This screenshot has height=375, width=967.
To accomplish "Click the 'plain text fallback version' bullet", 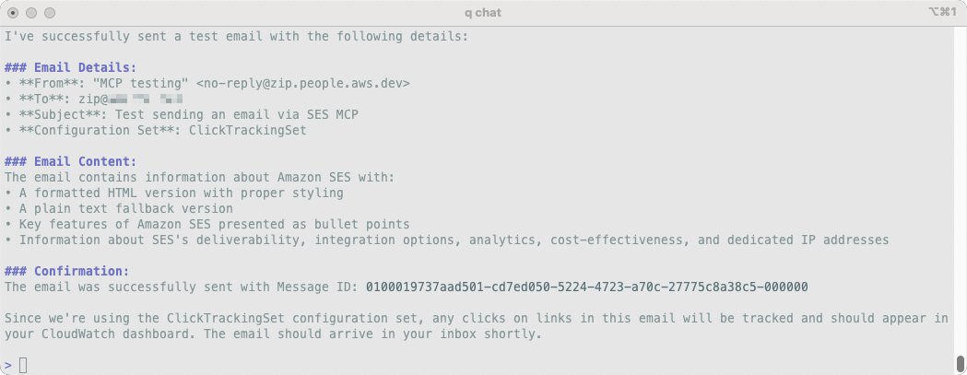I will pos(134,209).
